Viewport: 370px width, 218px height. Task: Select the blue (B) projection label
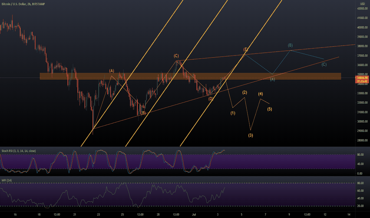click(x=290, y=45)
